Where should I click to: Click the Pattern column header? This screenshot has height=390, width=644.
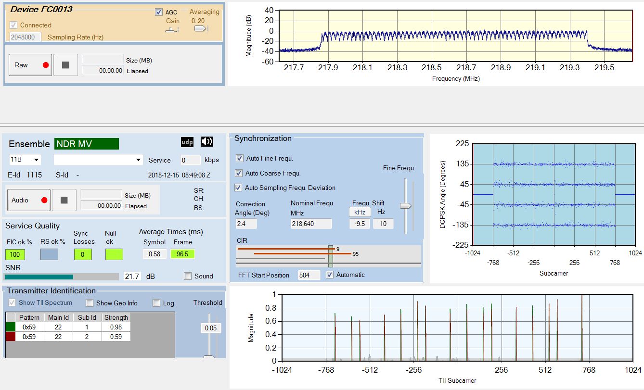pyautogui.click(x=29, y=317)
